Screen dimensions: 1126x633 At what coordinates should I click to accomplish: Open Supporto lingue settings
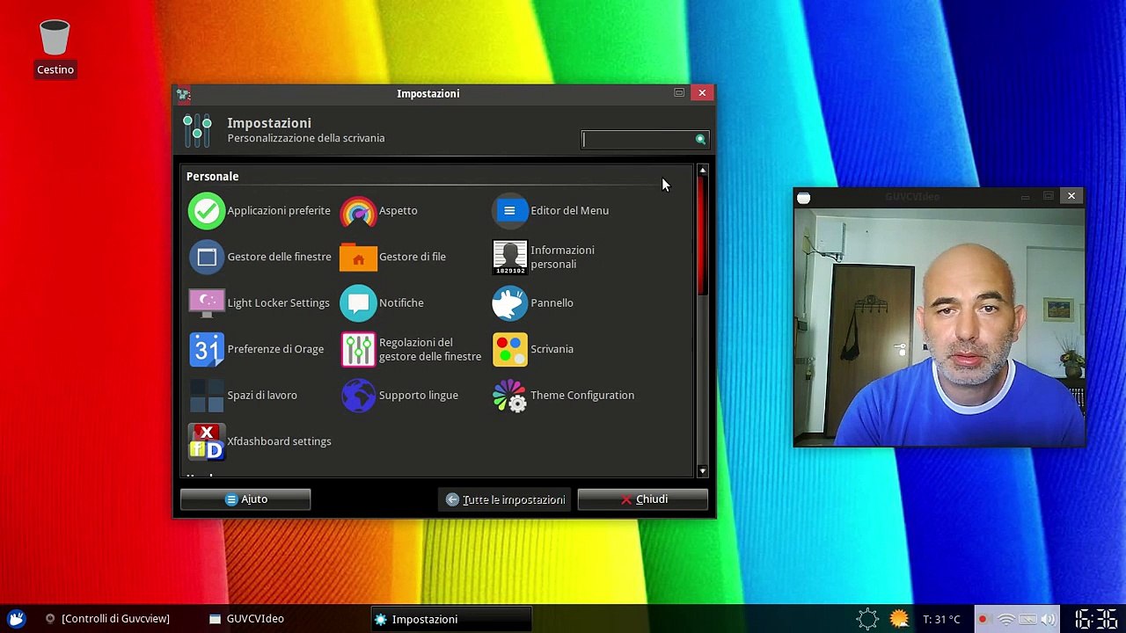tap(399, 396)
